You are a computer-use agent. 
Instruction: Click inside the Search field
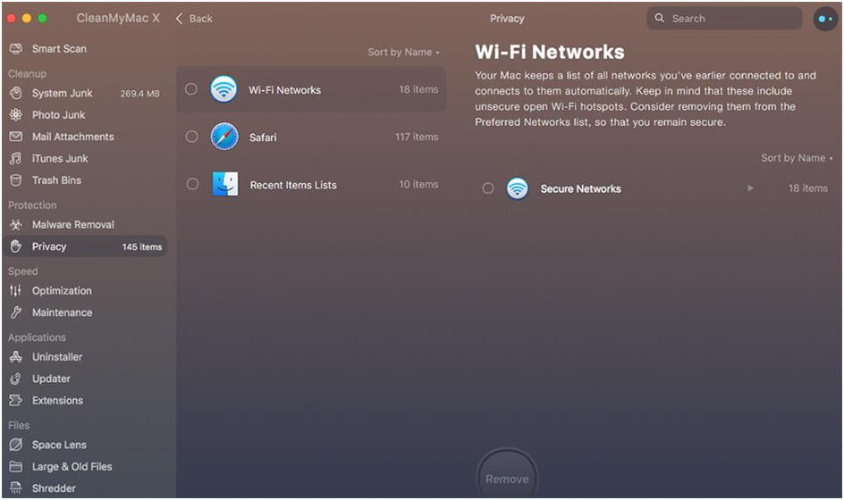[x=724, y=18]
